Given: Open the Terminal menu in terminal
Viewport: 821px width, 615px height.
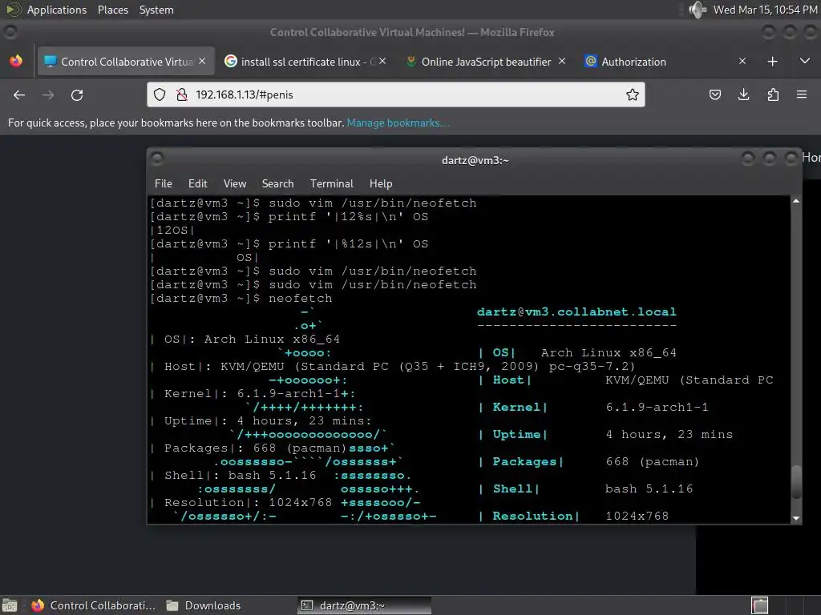Looking at the screenshot, I should coord(331,183).
